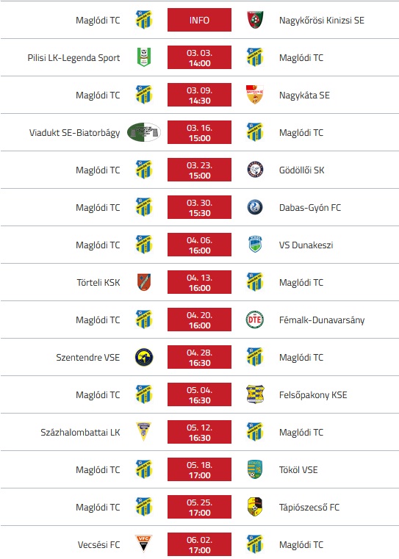Click the Felsőpakony KSE team name
This screenshot has height=559, width=399.
[x=313, y=395]
